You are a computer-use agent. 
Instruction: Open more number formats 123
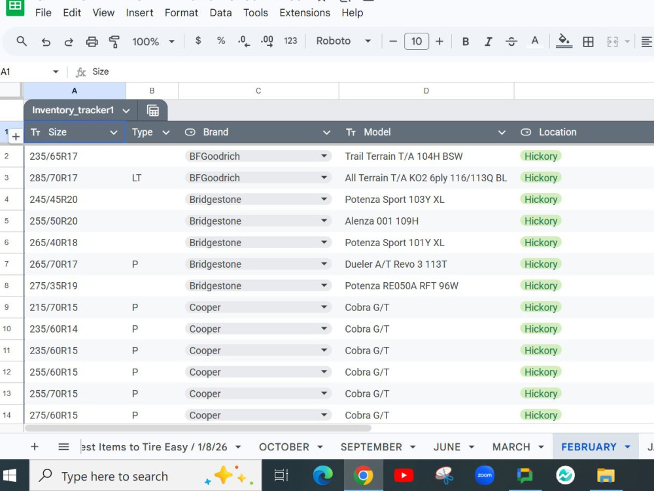[x=290, y=41]
